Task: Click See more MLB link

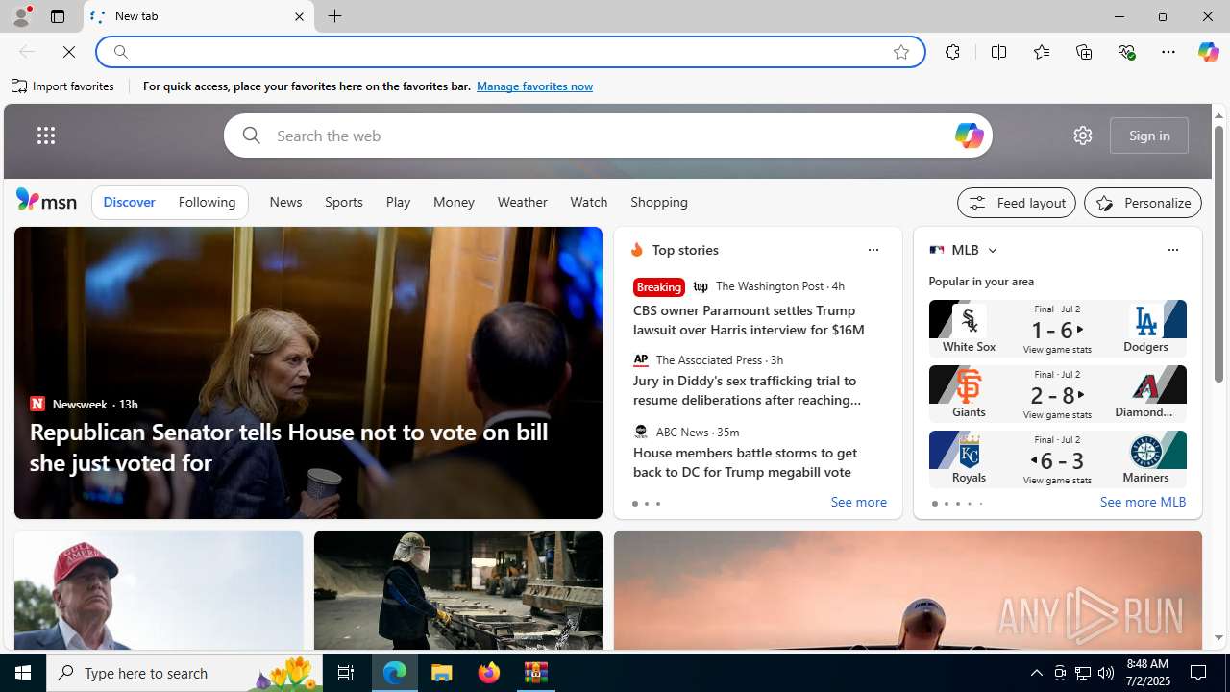Action: point(1143,503)
